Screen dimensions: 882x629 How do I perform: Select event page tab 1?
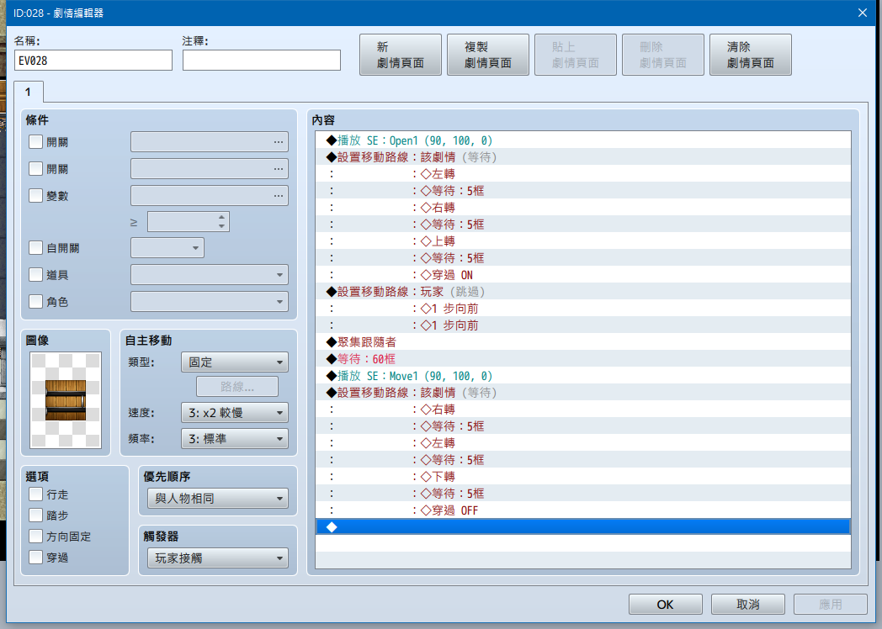(28, 92)
